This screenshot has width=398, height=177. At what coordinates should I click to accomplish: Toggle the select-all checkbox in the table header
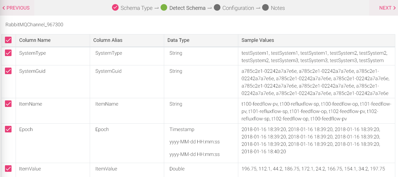click(9, 40)
